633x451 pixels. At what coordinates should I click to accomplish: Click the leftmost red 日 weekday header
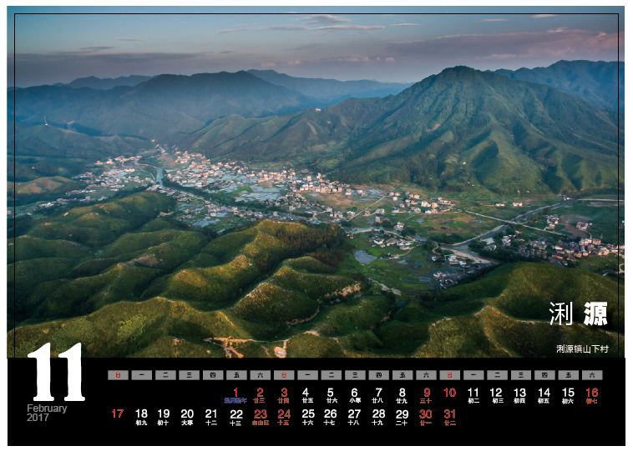(118, 375)
